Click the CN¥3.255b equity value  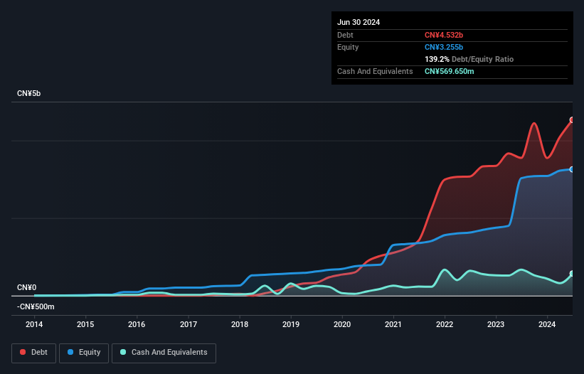(444, 47)
